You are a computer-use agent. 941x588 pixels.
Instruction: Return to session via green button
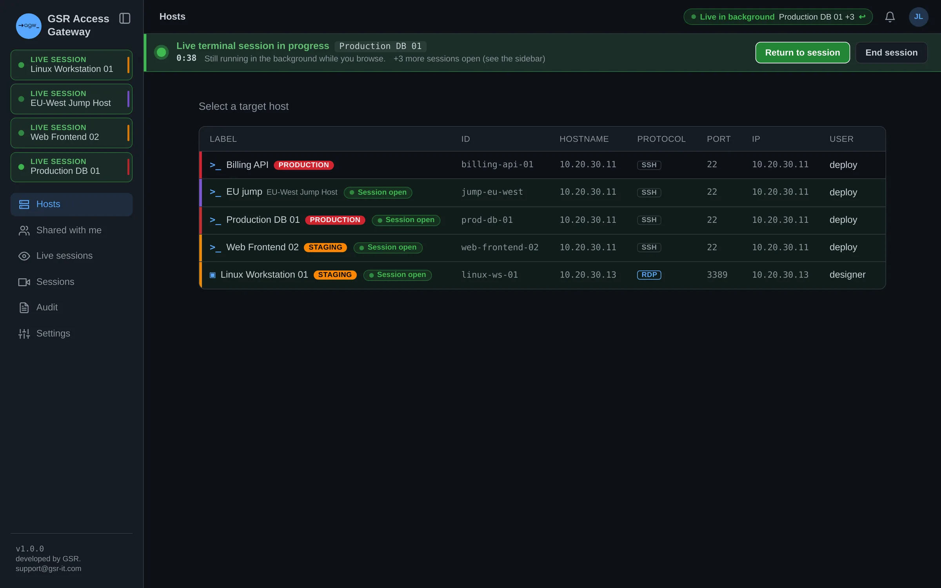pyautogui.click(x=802, y=53)
